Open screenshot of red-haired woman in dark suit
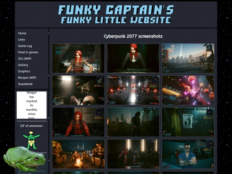The height and width of the screenshot is (174, 232). pyautogui.click(x=133, y=58)
